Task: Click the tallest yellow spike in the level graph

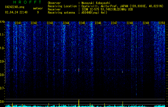Action: click(x=79, y=103)
